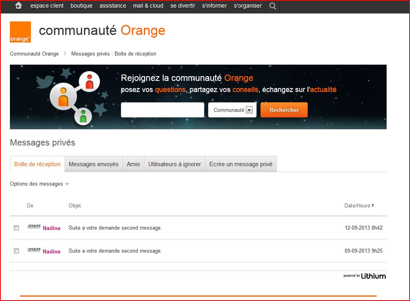Check the box for 12-09-2013 message
Viewport: 410px width, 301px height.
[x=16, y=228]
